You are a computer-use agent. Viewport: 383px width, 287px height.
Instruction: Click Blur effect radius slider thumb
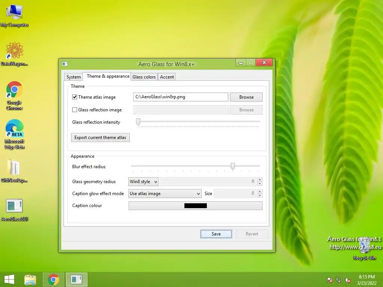pyautogui.click(x=233, y=166)
